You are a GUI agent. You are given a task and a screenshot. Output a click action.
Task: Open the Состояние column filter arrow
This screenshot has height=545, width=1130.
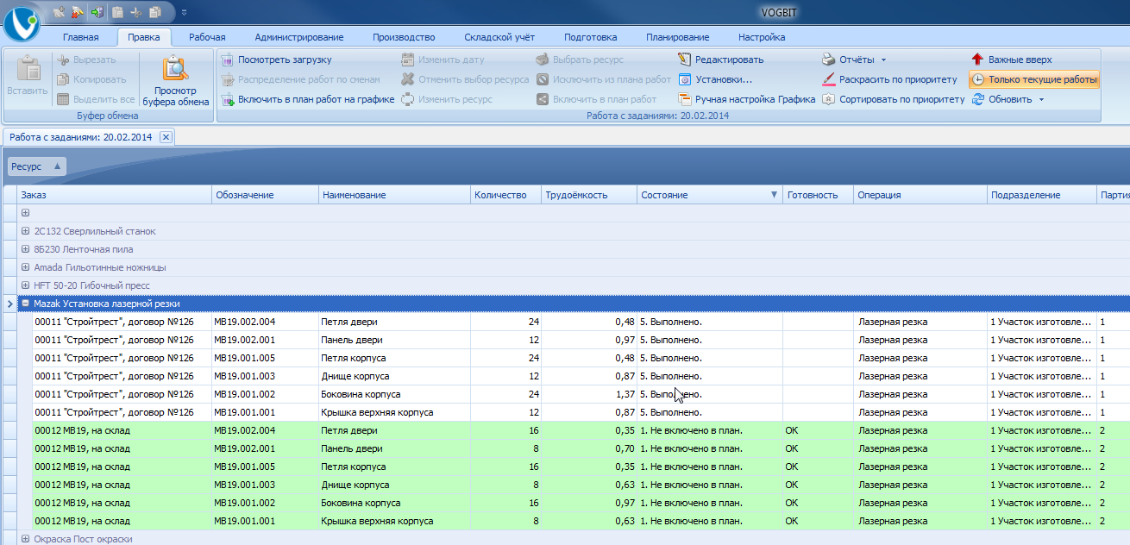774,195
